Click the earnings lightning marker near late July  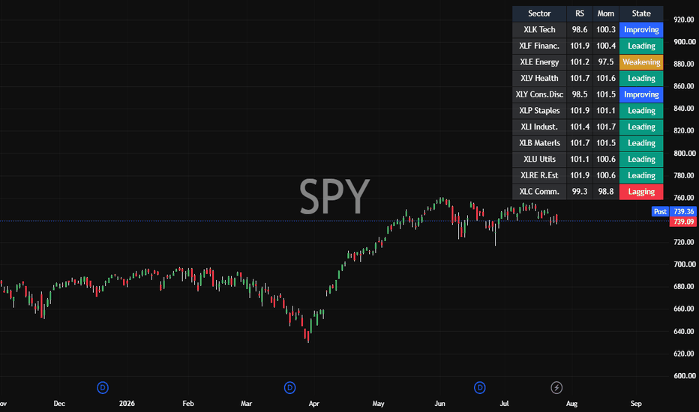click(556, 387)
